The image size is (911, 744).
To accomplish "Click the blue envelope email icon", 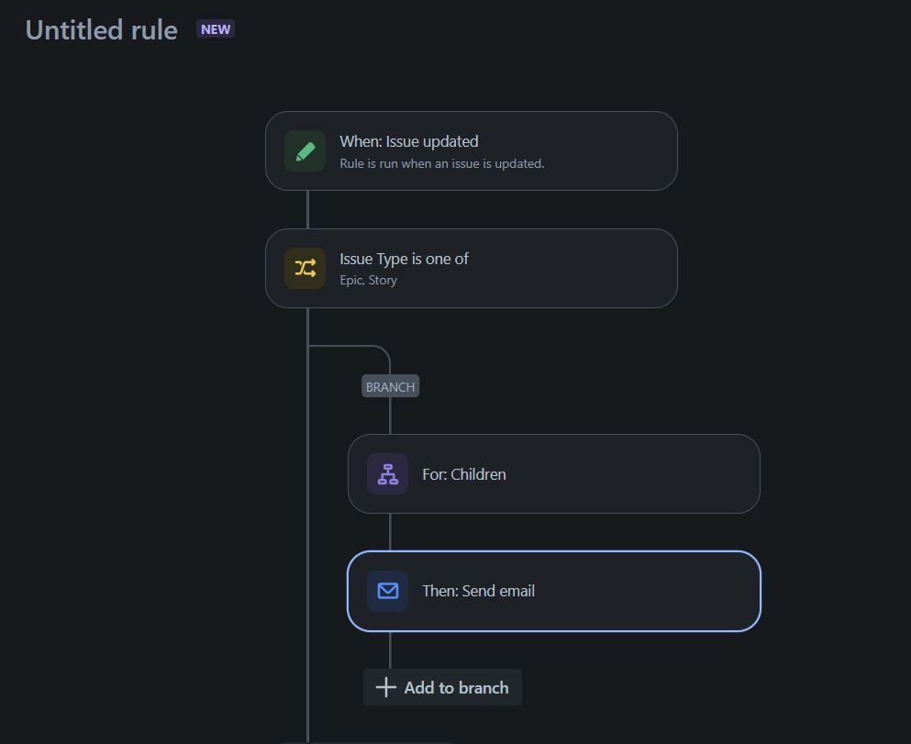I will coord(387,591).
